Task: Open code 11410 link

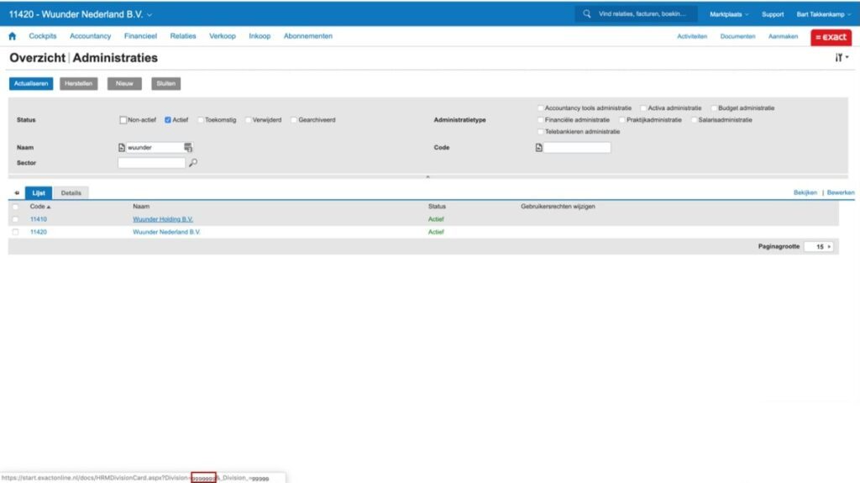Action: (39, 219)
